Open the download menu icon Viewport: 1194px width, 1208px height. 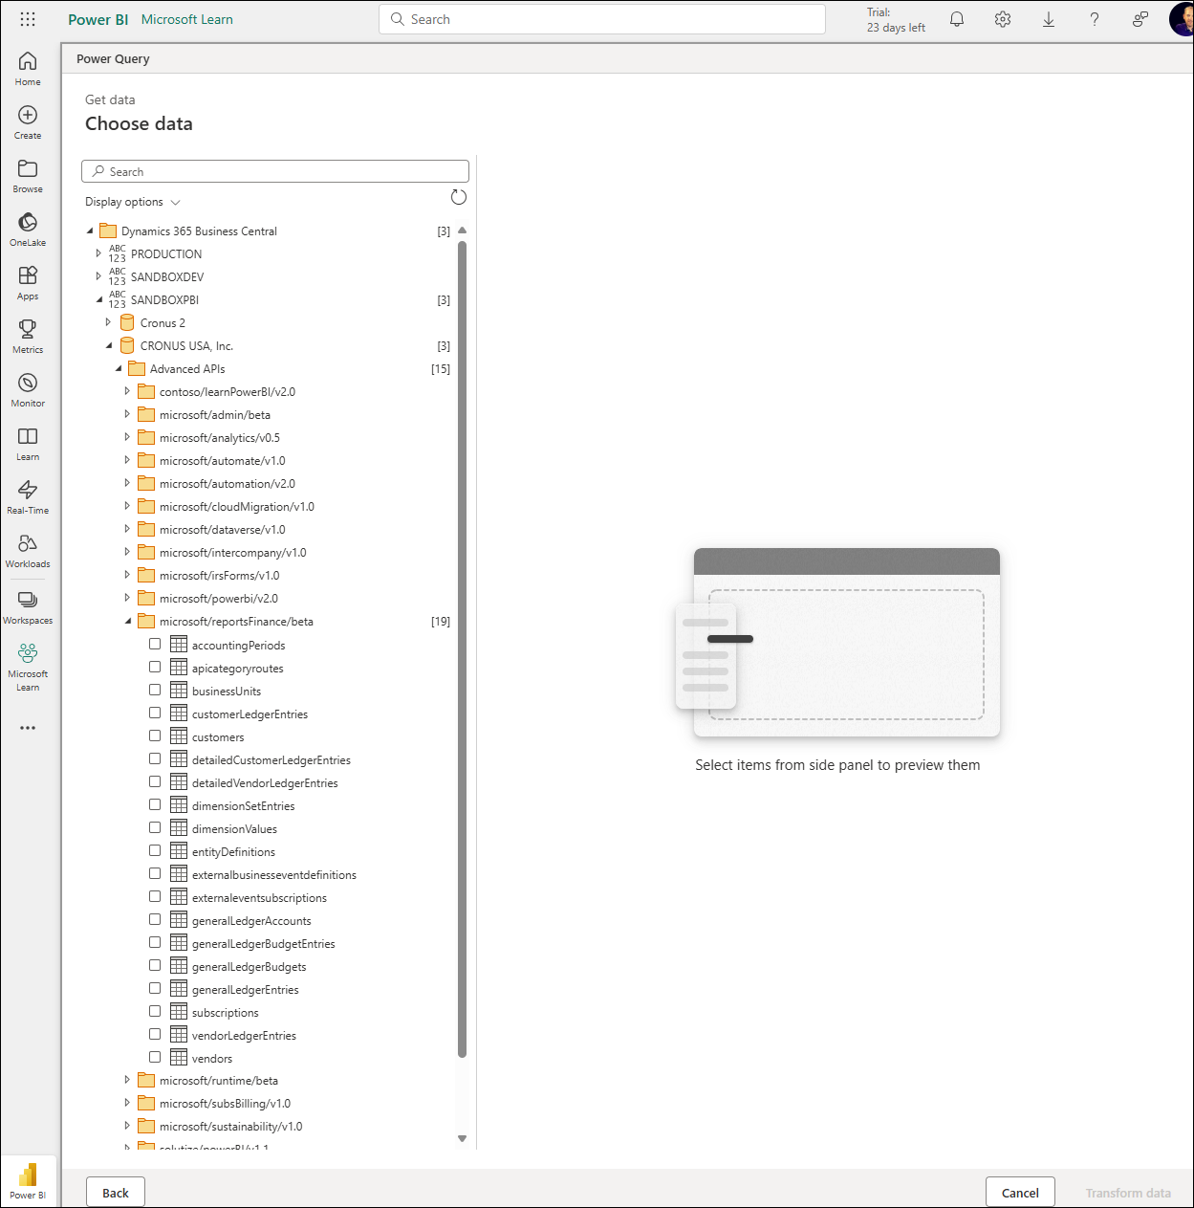click(1049, 19)
